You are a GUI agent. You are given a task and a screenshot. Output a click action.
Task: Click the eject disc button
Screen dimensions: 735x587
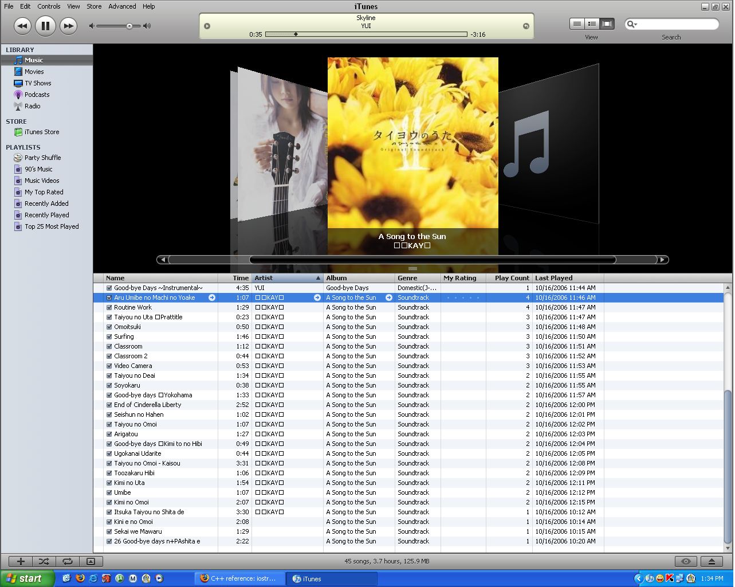pyautogui.click(x=712, y=561)
